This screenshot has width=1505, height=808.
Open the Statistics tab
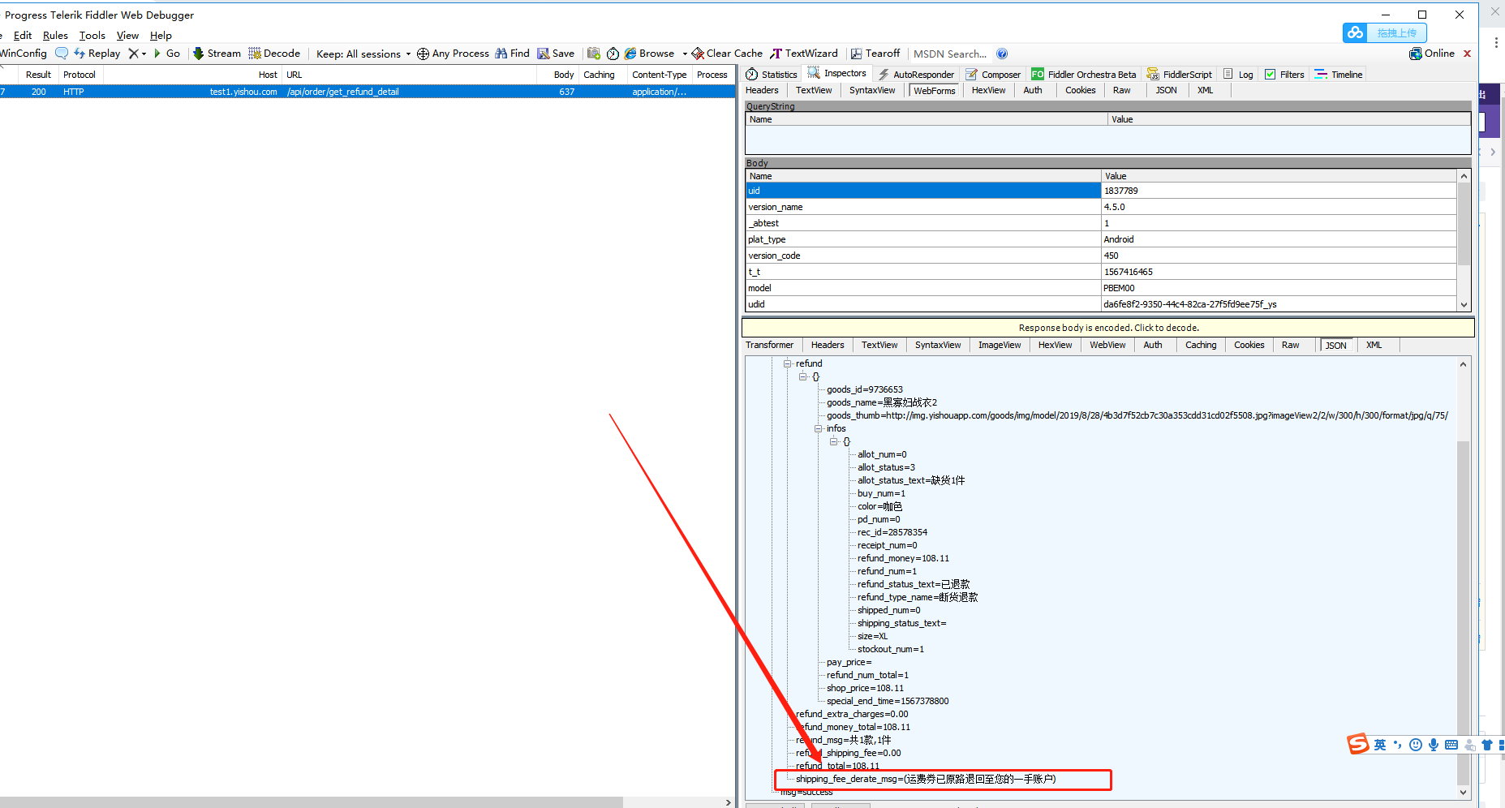pos(772,75)
